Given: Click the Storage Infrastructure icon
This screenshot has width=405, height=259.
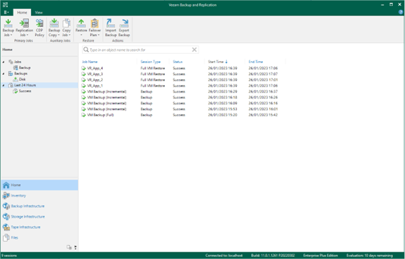Looking at the screenshot, I should [x=6, y=217].
